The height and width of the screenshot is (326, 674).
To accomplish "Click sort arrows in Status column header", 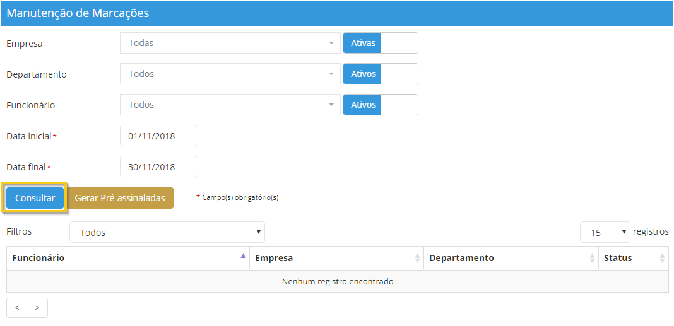I will tap(662, 258).
